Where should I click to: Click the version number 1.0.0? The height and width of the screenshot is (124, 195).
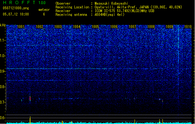(x=42, y=2)
